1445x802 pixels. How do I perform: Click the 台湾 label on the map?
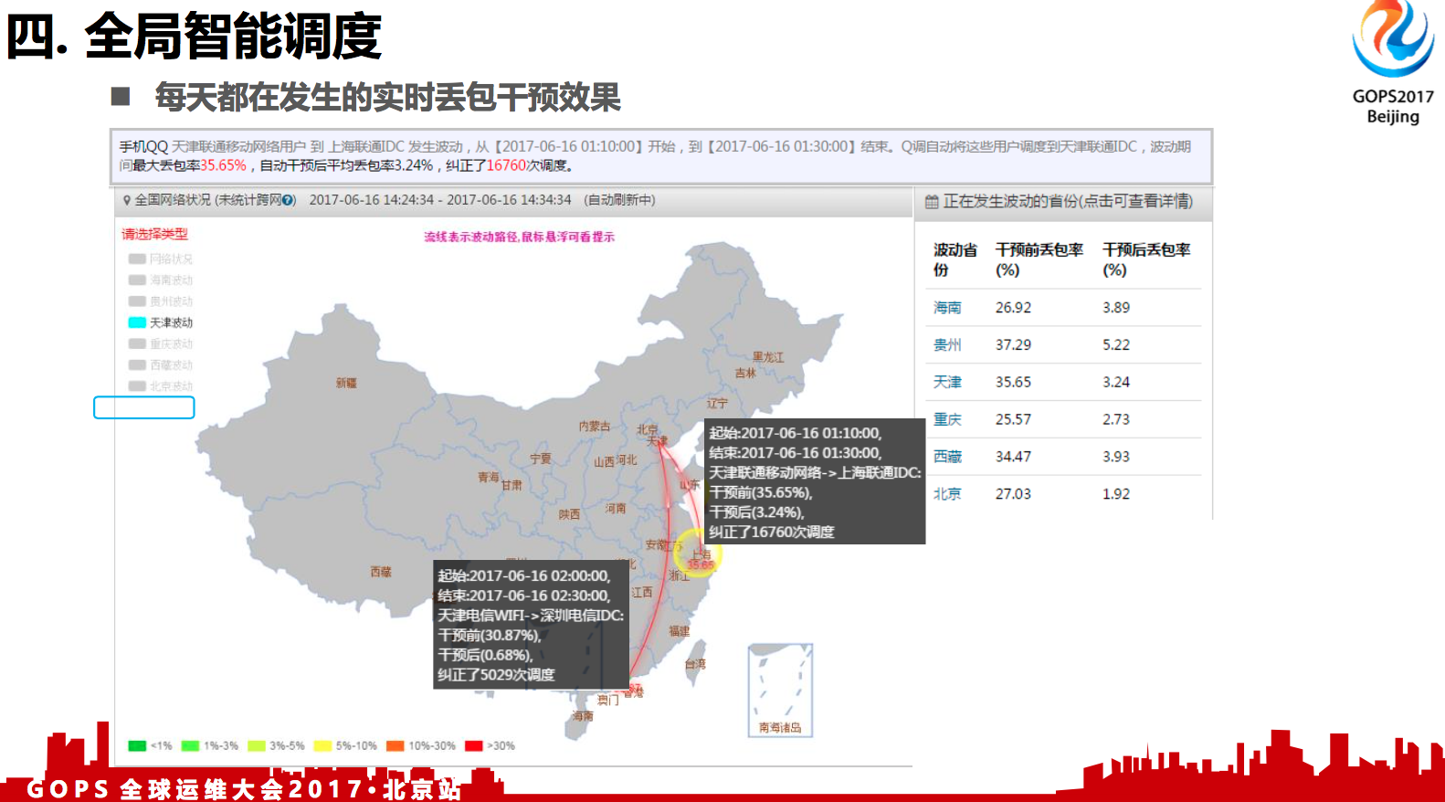pos(695,664)
